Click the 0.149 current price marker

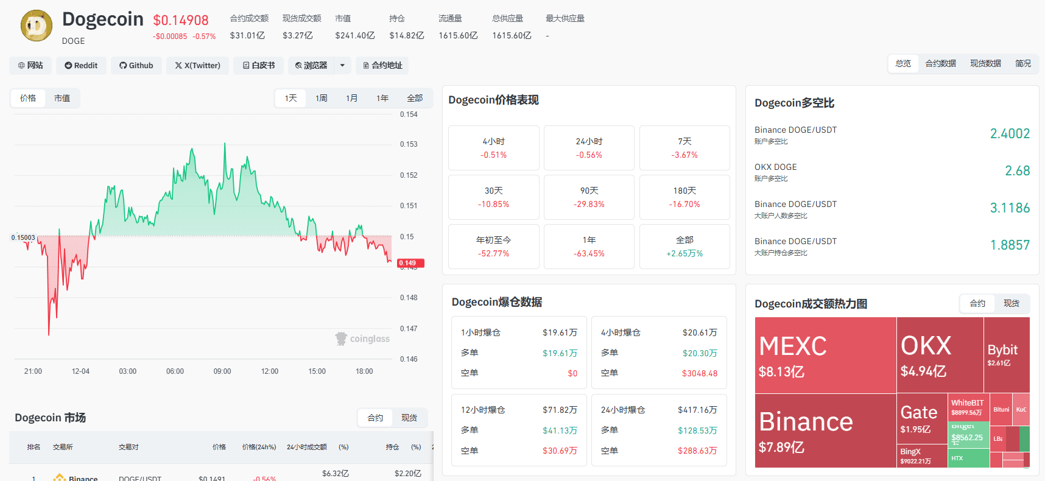point(410,263)
